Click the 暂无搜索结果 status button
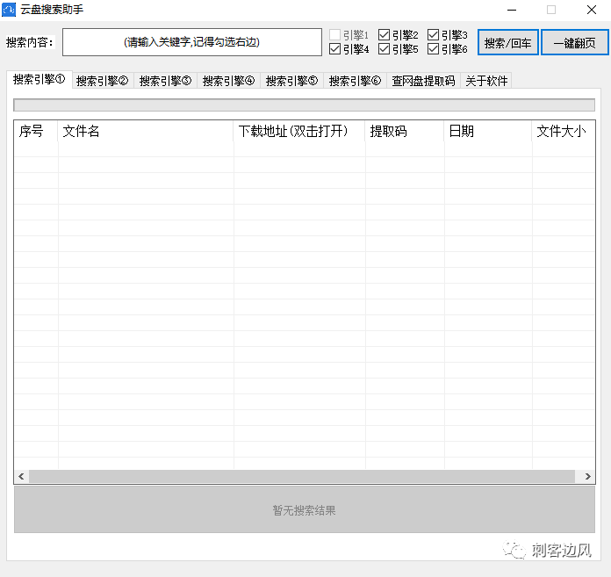This screenshot has width=611, height=577. tap(305, 510)
